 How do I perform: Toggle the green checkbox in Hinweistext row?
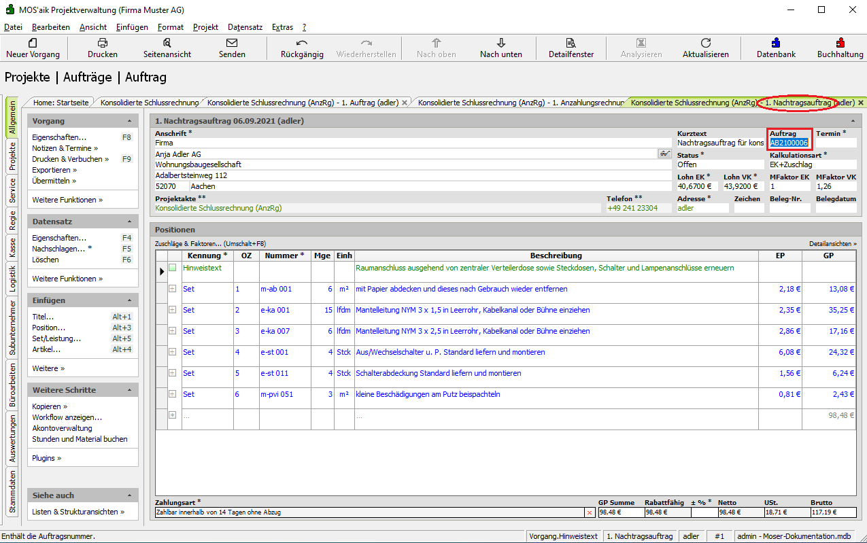(x=172, y=268)
